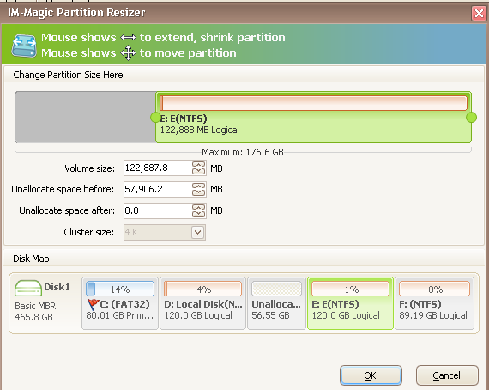Click the E: partition usage bar

[313, 103]
